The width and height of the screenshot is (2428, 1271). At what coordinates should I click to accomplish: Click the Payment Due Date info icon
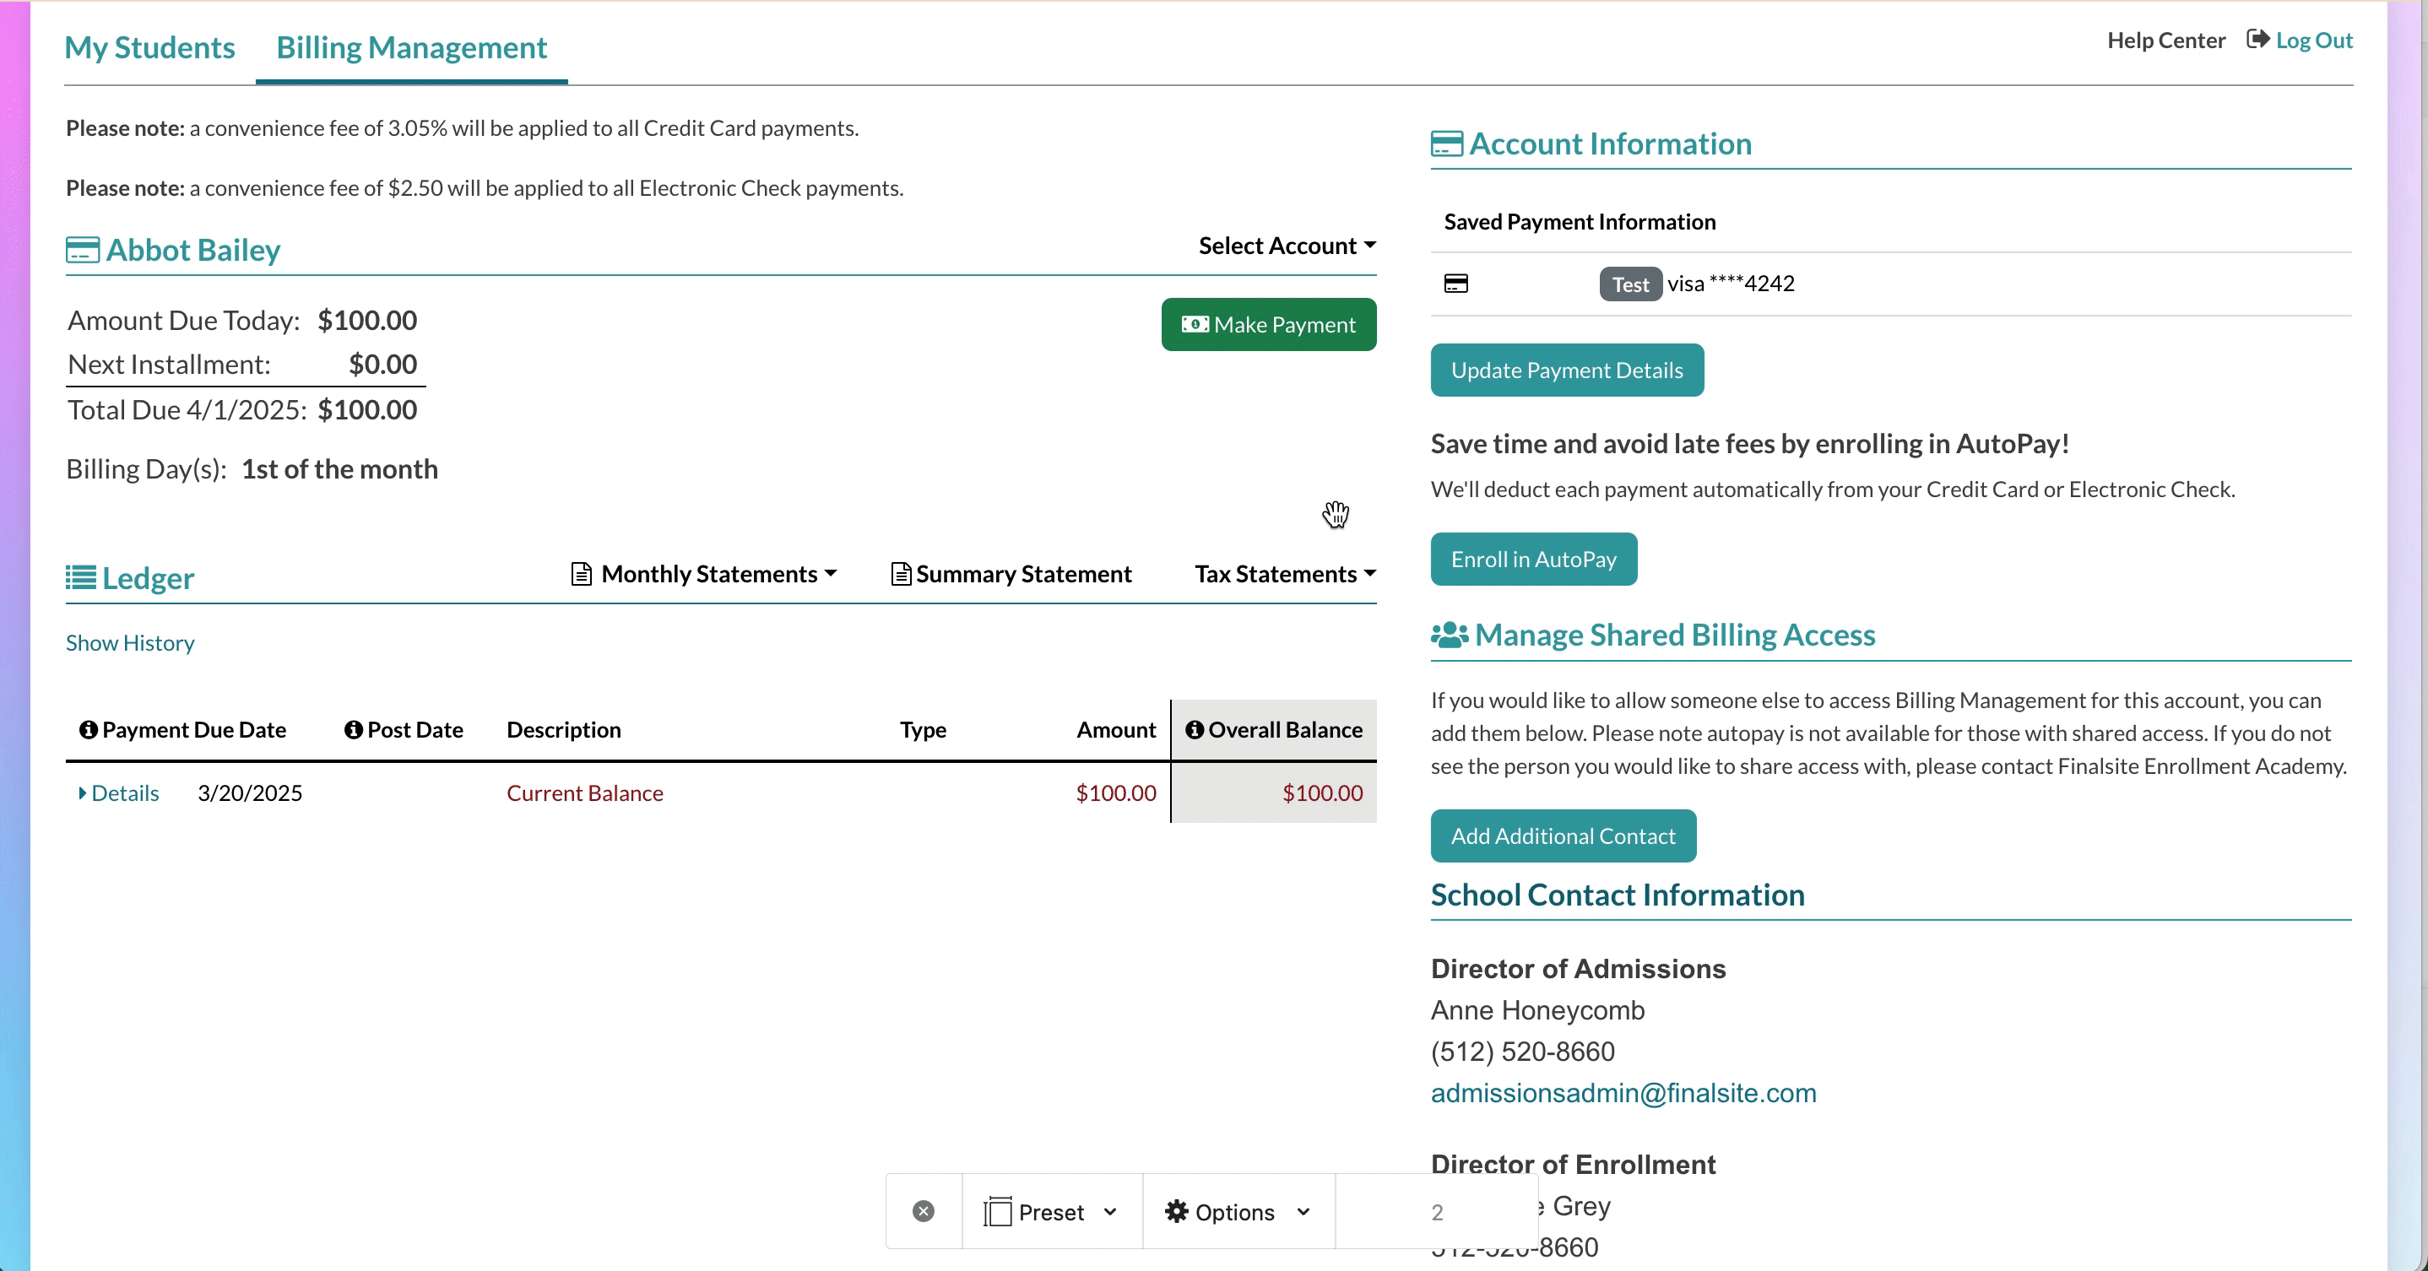(x=88, y=730)
